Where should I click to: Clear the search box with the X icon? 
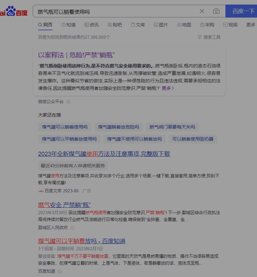pos(202,11)
